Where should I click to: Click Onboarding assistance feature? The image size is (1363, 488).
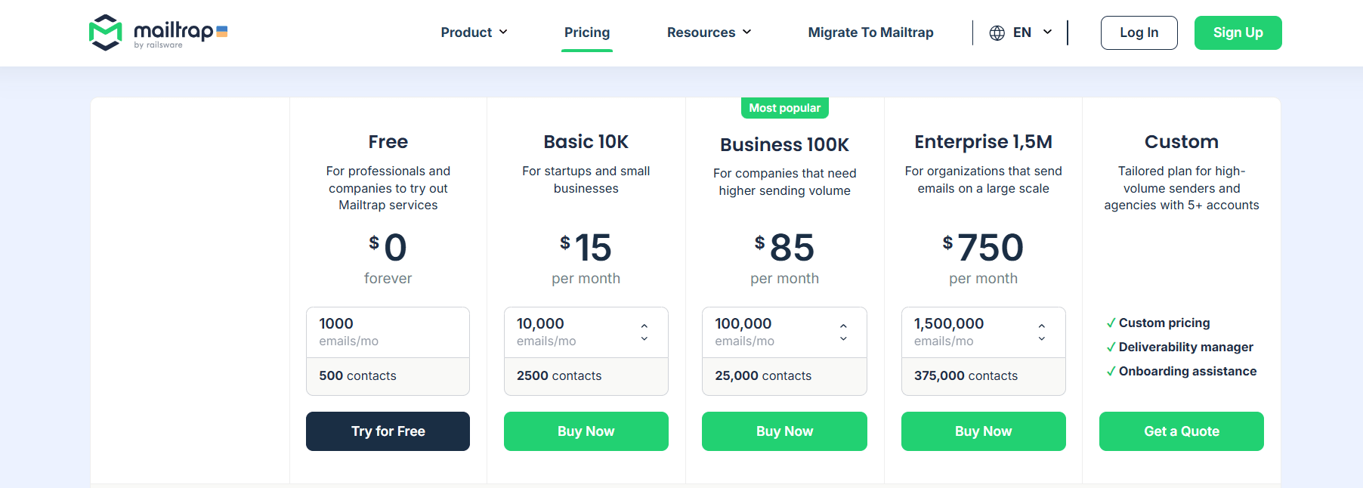[1188, 372]
